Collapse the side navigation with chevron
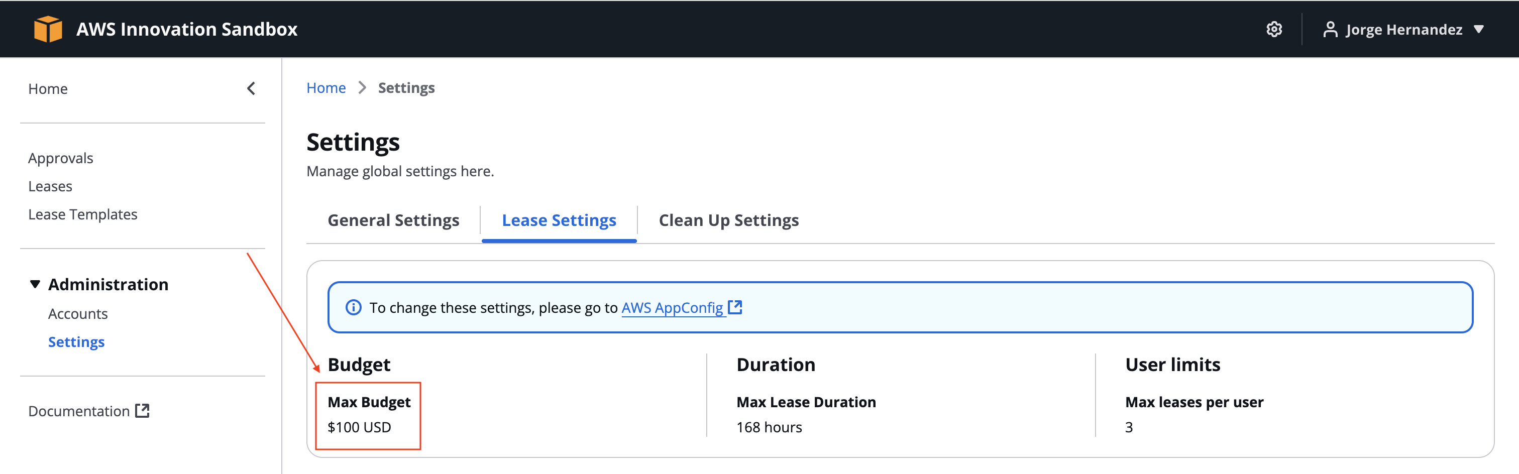 (x=251, y=88)
